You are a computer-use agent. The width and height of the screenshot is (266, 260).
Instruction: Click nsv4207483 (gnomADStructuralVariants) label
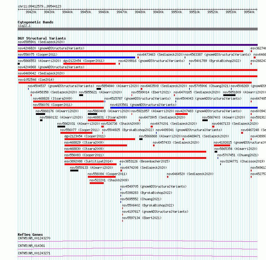(x=208, y=111)
